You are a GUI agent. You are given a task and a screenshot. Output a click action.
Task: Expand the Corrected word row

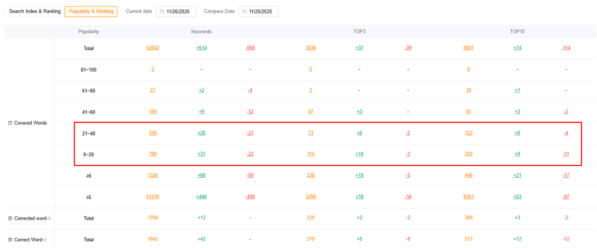10,218
